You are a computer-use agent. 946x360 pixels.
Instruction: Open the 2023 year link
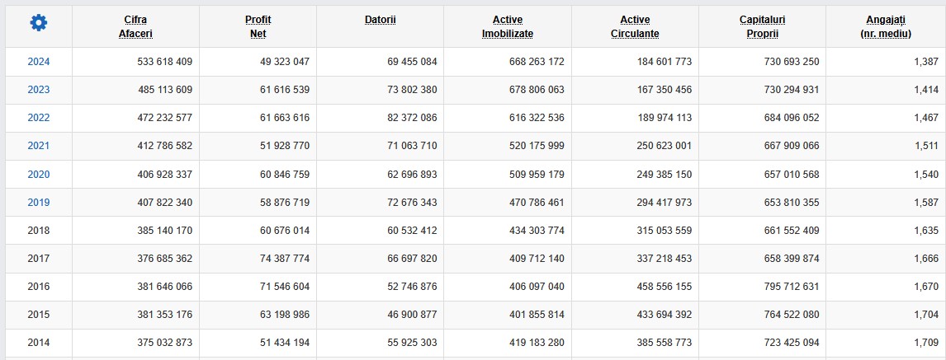tap(39, 90)
